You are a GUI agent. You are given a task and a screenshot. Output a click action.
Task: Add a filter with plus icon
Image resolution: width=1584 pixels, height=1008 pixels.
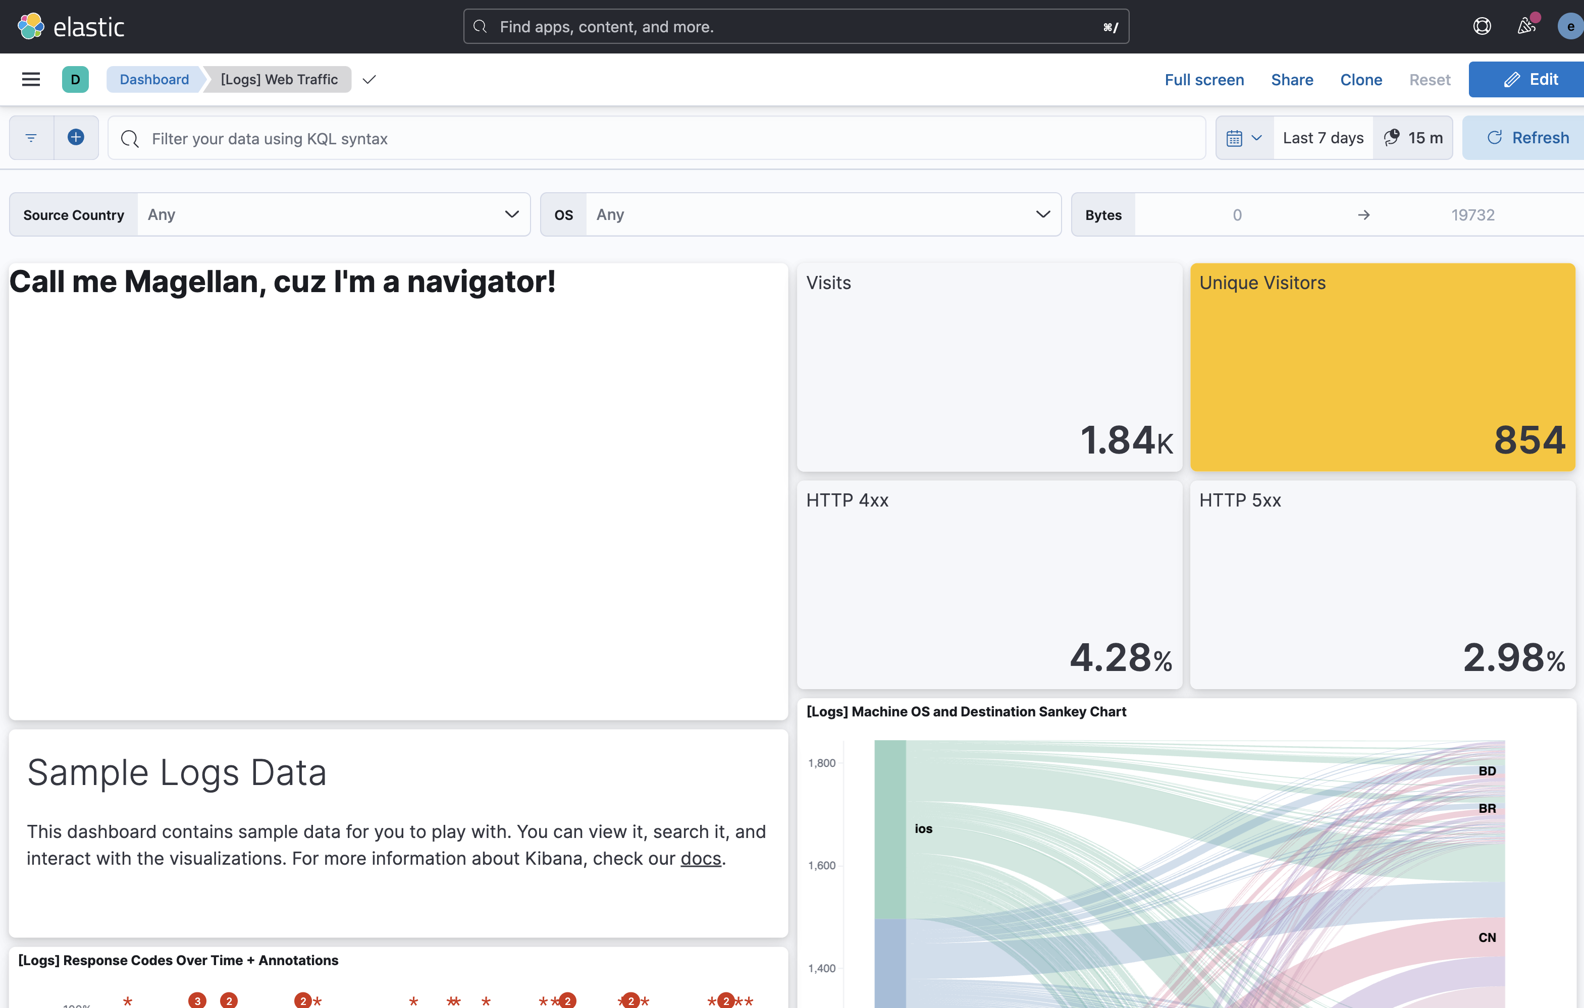pos(76,137)
